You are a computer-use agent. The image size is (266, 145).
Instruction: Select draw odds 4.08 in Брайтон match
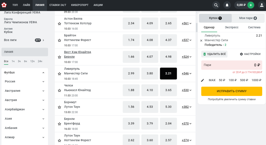tap(150, 40)
